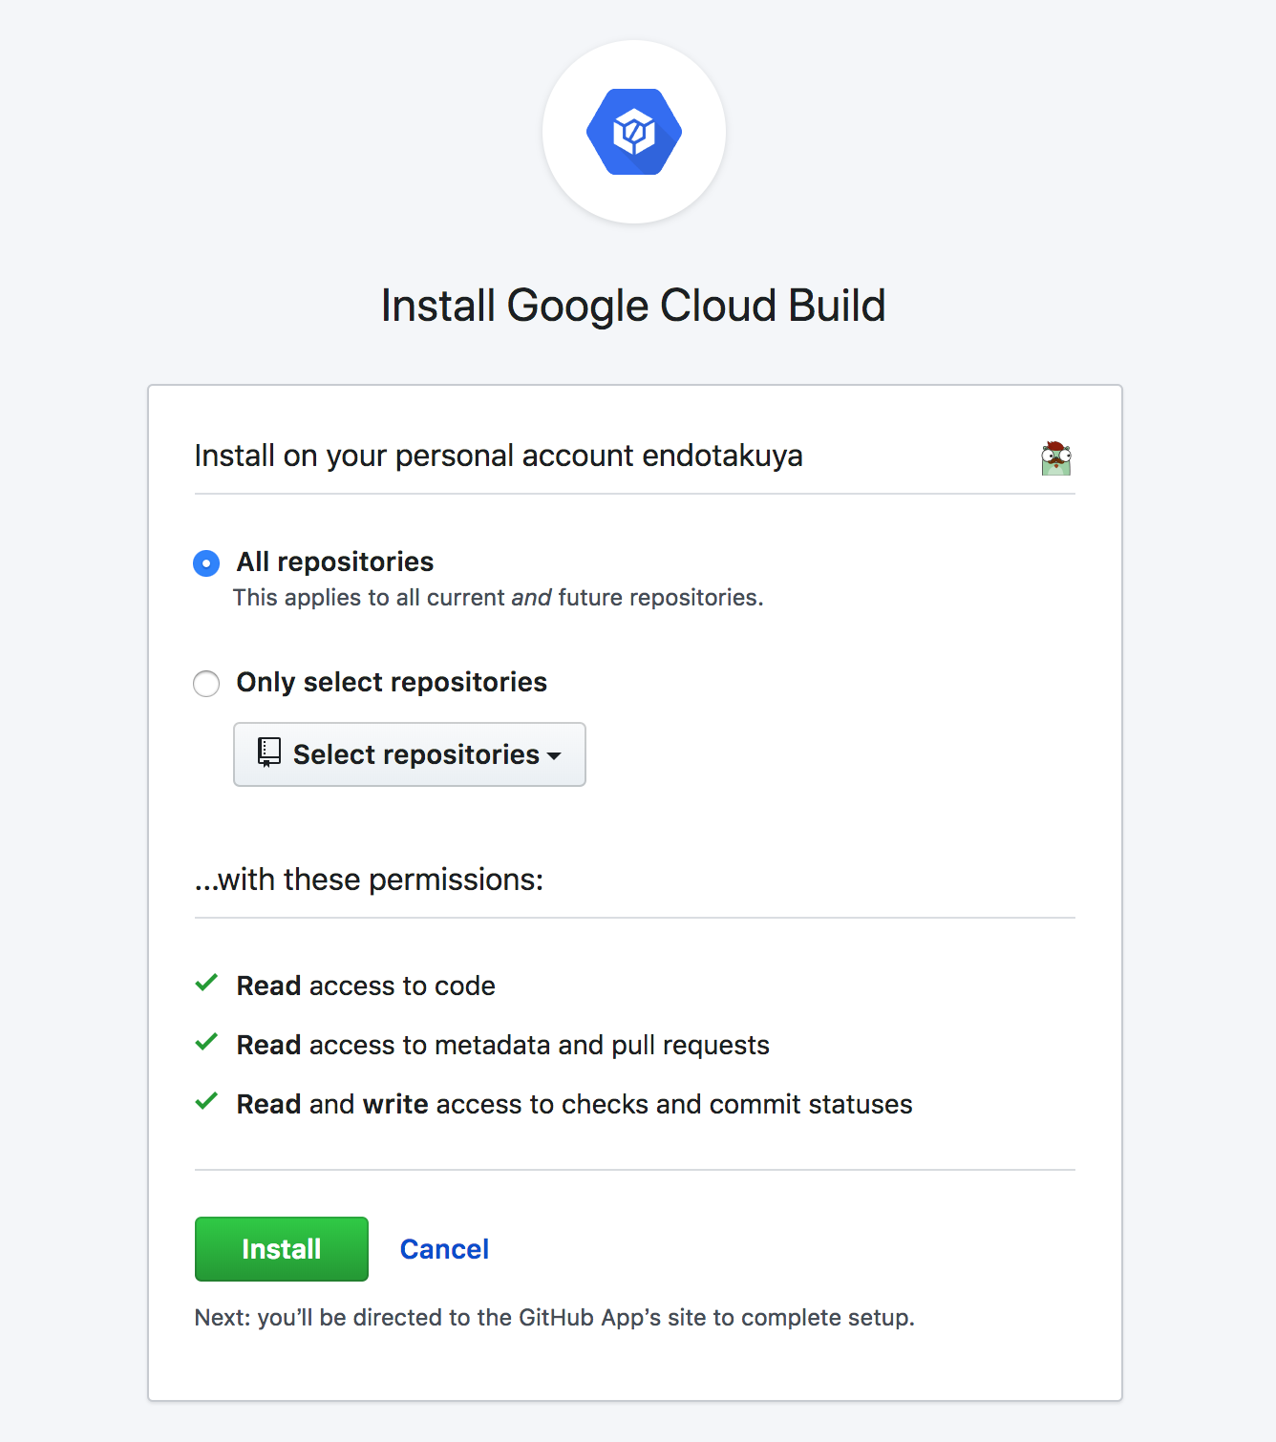
Task: Click the Install Google Cloud Build heading
Action: tap(633, 307)
